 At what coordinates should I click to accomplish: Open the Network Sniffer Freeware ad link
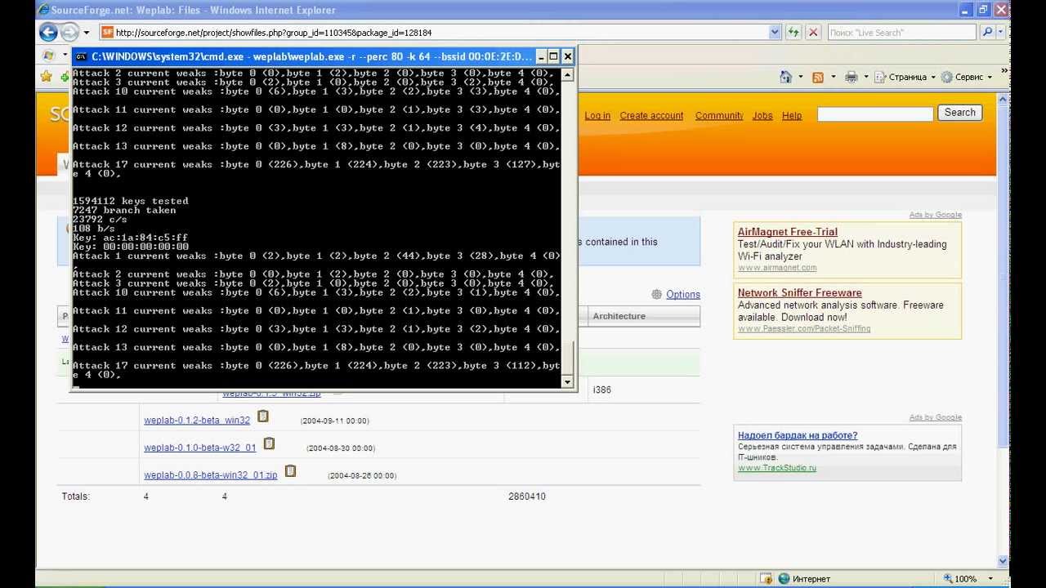coord(800,293)
